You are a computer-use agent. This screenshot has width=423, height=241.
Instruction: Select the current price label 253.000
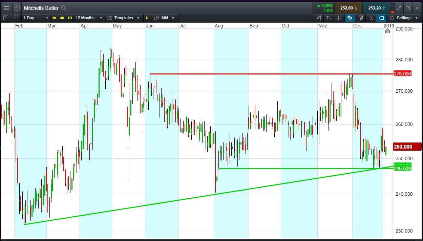(407, 147)
